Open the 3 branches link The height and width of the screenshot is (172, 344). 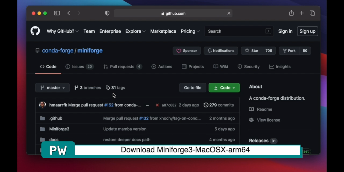pos(88,88)
